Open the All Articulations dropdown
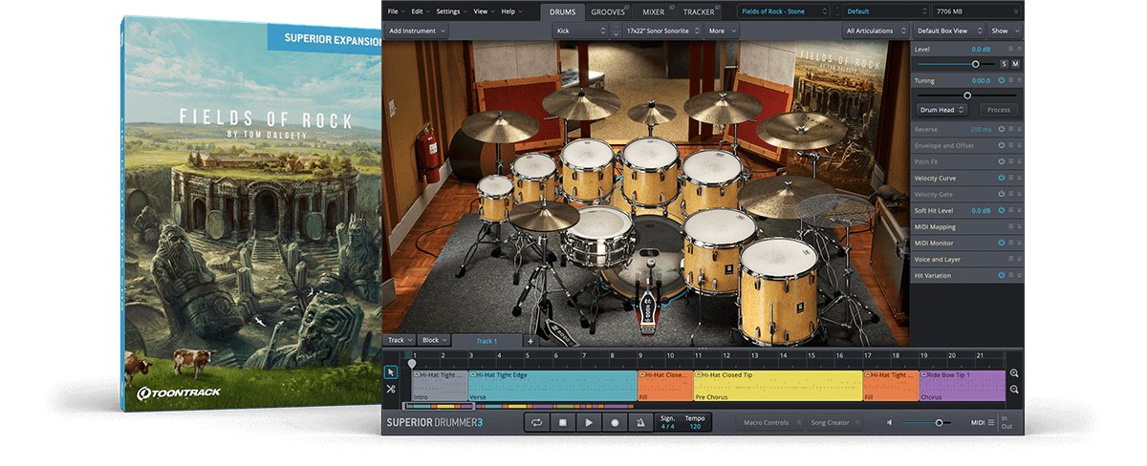1147x466 pixels. click(x=874, y=31)
